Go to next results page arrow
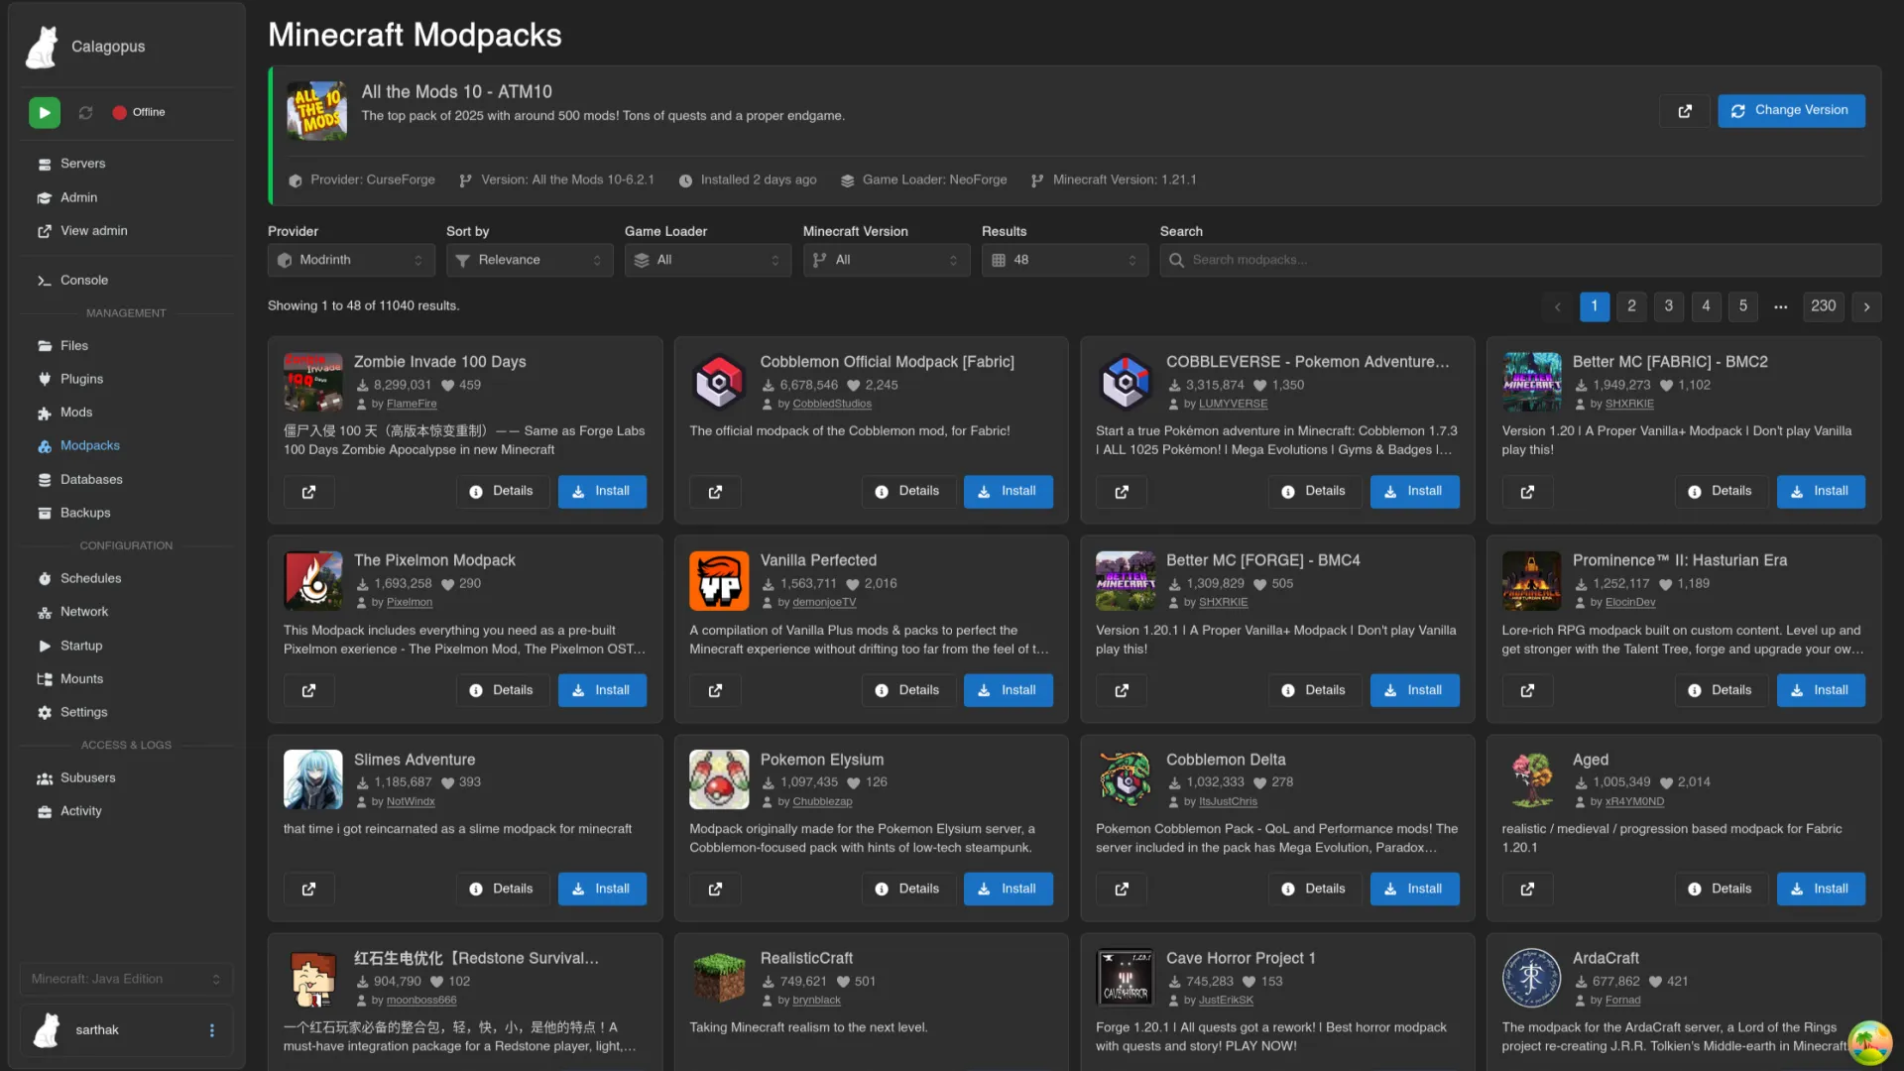Viewport: 1904px width, 1071px height. 1866,306
